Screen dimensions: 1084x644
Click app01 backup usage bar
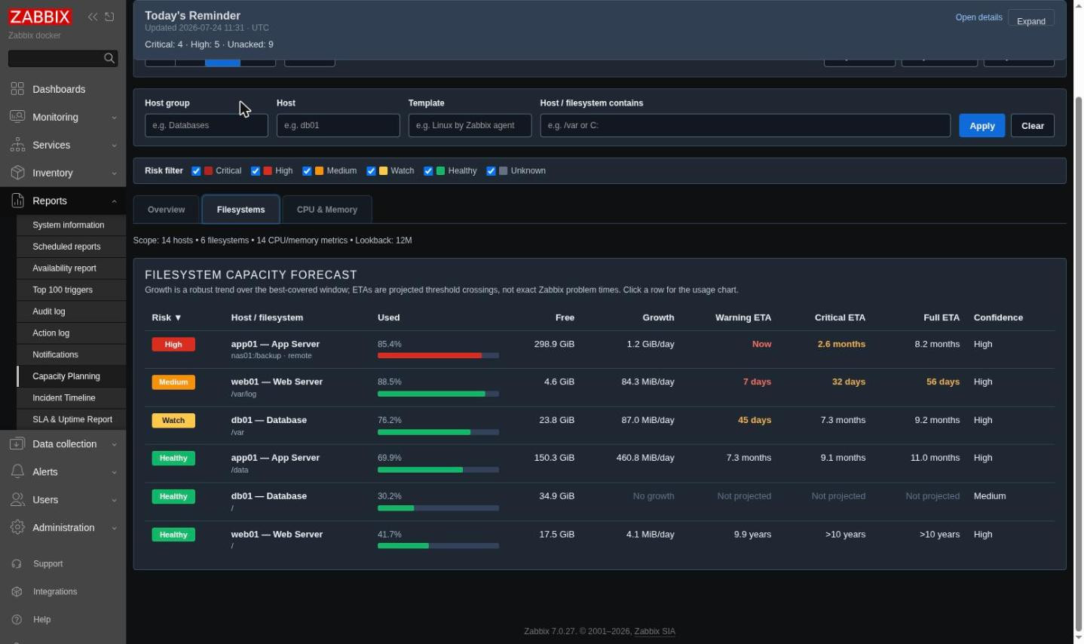(x=438, y=355)
